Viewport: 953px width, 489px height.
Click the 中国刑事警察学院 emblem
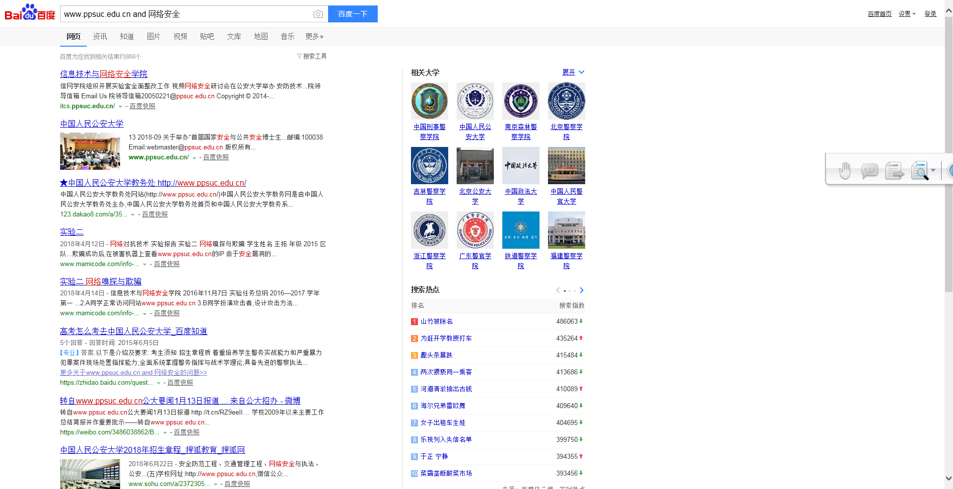click(429, 101)
